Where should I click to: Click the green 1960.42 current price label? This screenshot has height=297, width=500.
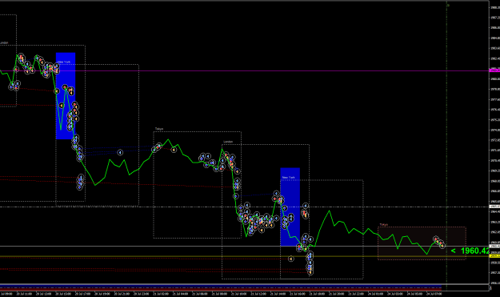pyautogui.click(x=474, y=251)
